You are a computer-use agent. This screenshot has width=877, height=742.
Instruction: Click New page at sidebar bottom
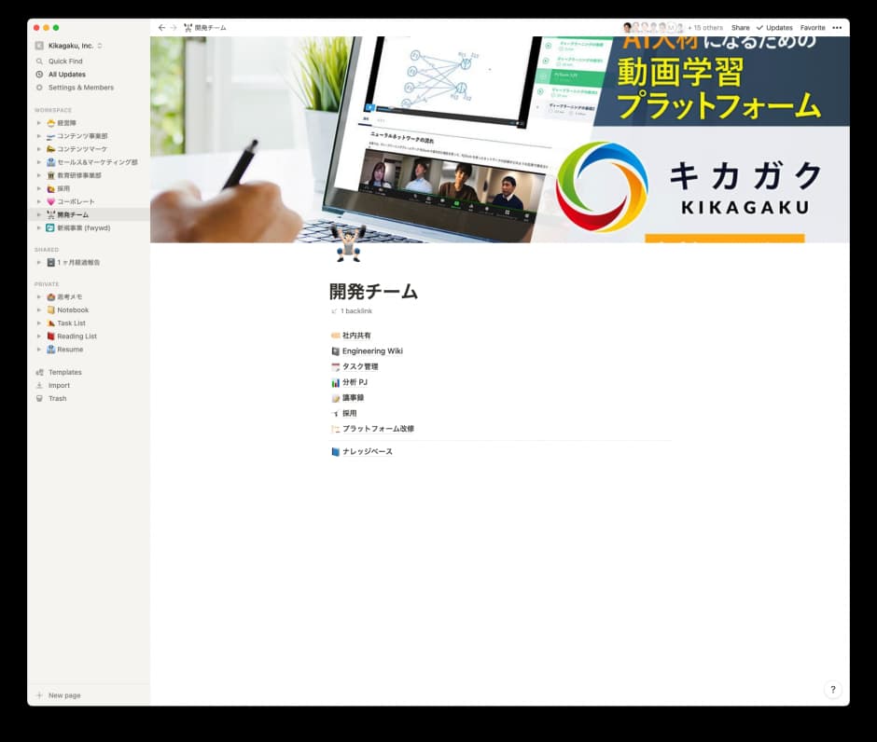(63, 695)
